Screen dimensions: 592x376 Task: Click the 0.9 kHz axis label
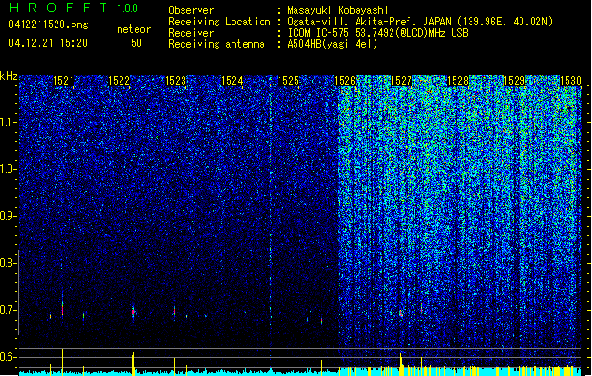coord(8,216)
